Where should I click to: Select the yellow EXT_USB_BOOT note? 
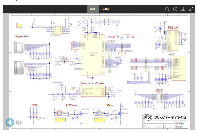tap(60, 120)
